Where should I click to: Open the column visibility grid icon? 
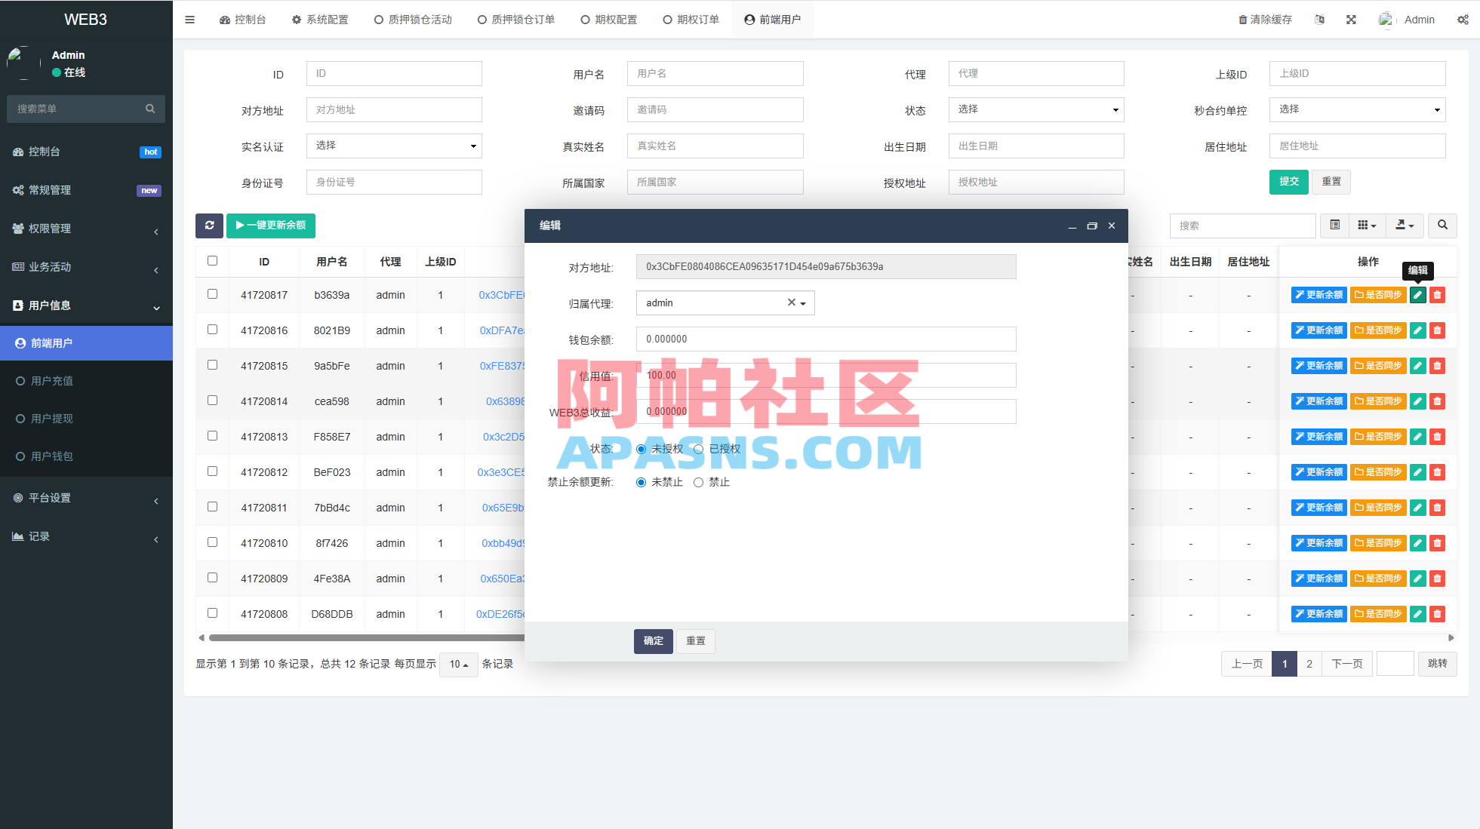(x=1367, y=226)
